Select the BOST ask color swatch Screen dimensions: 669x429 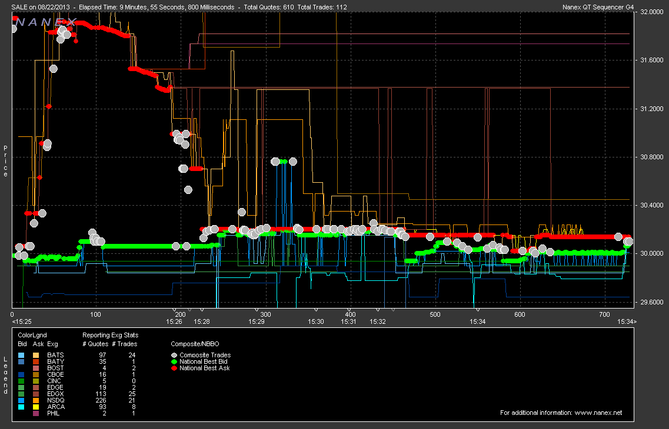(36, 368)
